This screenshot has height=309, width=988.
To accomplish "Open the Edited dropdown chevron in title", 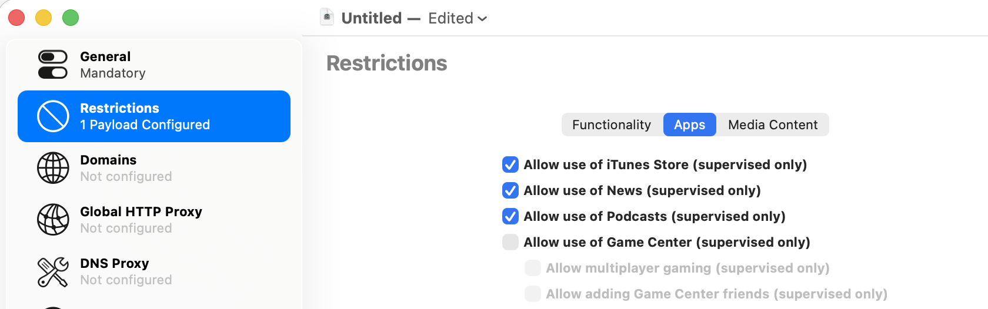I will [483, 19].
